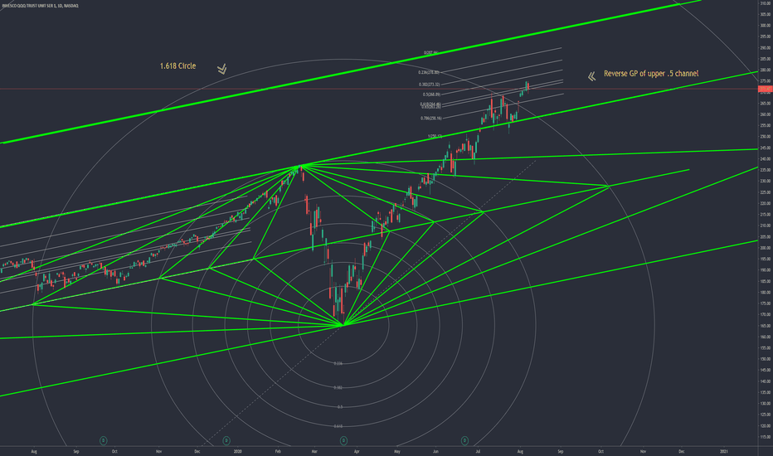Click the 200.00 price axis value
The width and height of the screenshot is (773, 456).
coord(765,248)
